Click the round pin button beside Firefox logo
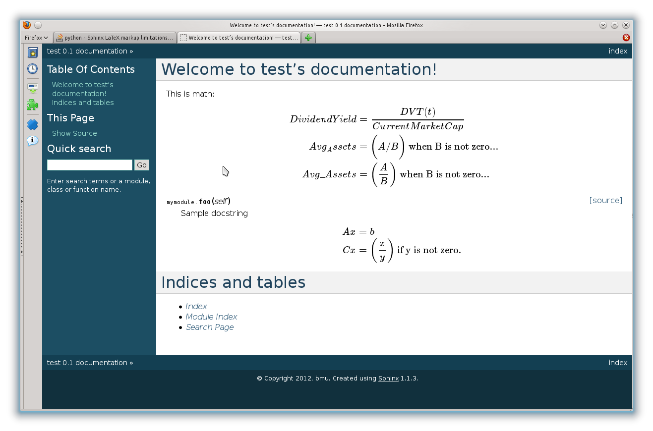The image size is (653, 431). coord(38,25)
